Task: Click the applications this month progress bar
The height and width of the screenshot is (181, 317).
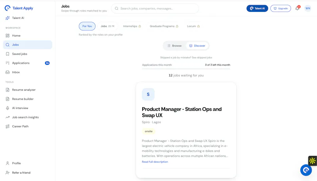Action: coord(186,69)
